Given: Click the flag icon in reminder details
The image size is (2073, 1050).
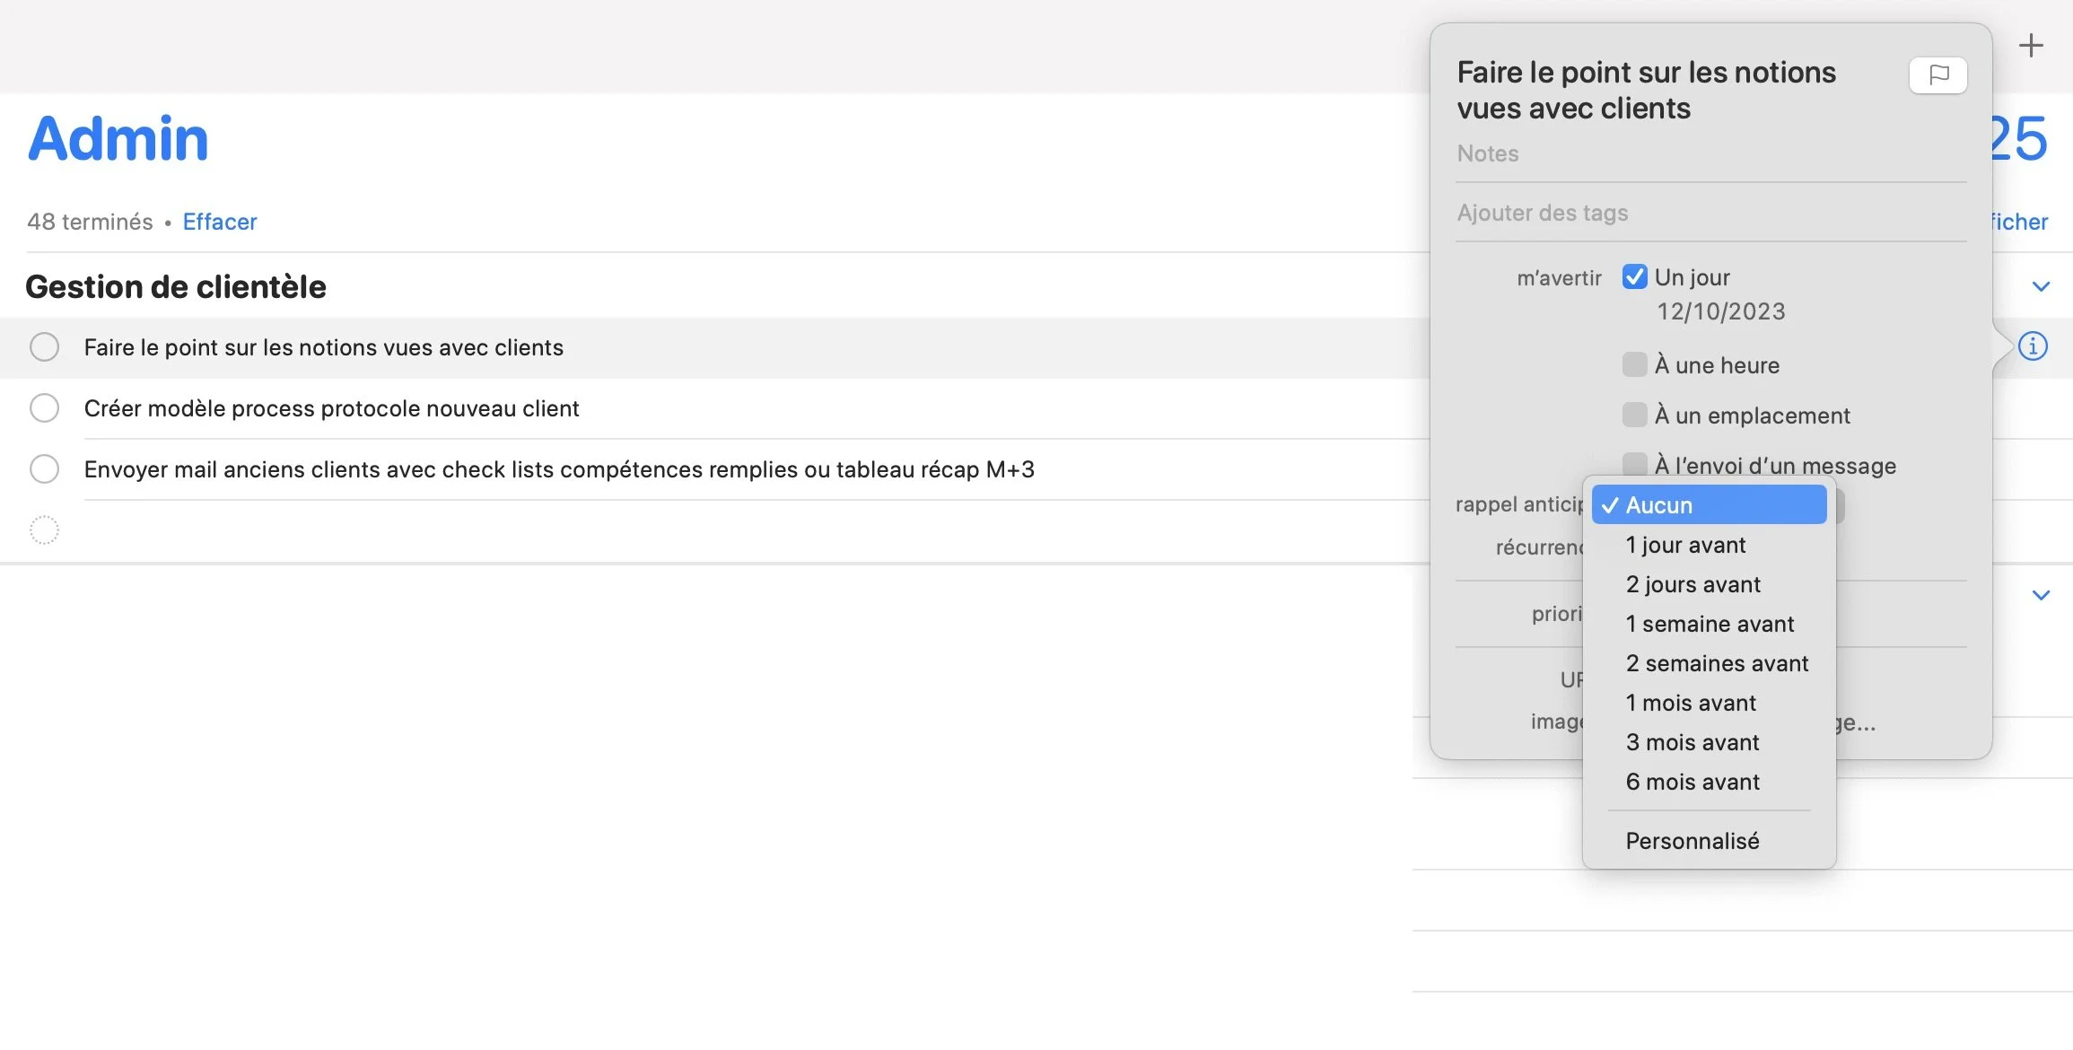Looking at the screenshot, I should click(1937, 74).
